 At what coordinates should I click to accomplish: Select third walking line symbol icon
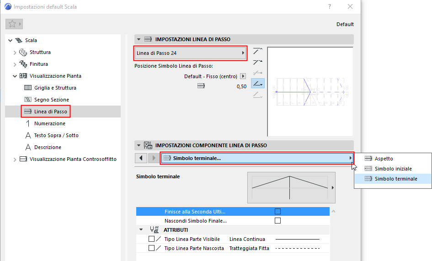pyautogui.click(x=258, y=73)
